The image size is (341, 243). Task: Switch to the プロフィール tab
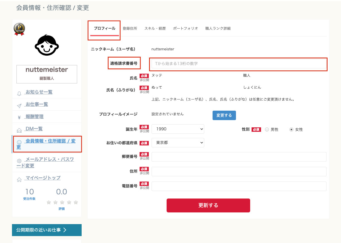tap(104, 28)
